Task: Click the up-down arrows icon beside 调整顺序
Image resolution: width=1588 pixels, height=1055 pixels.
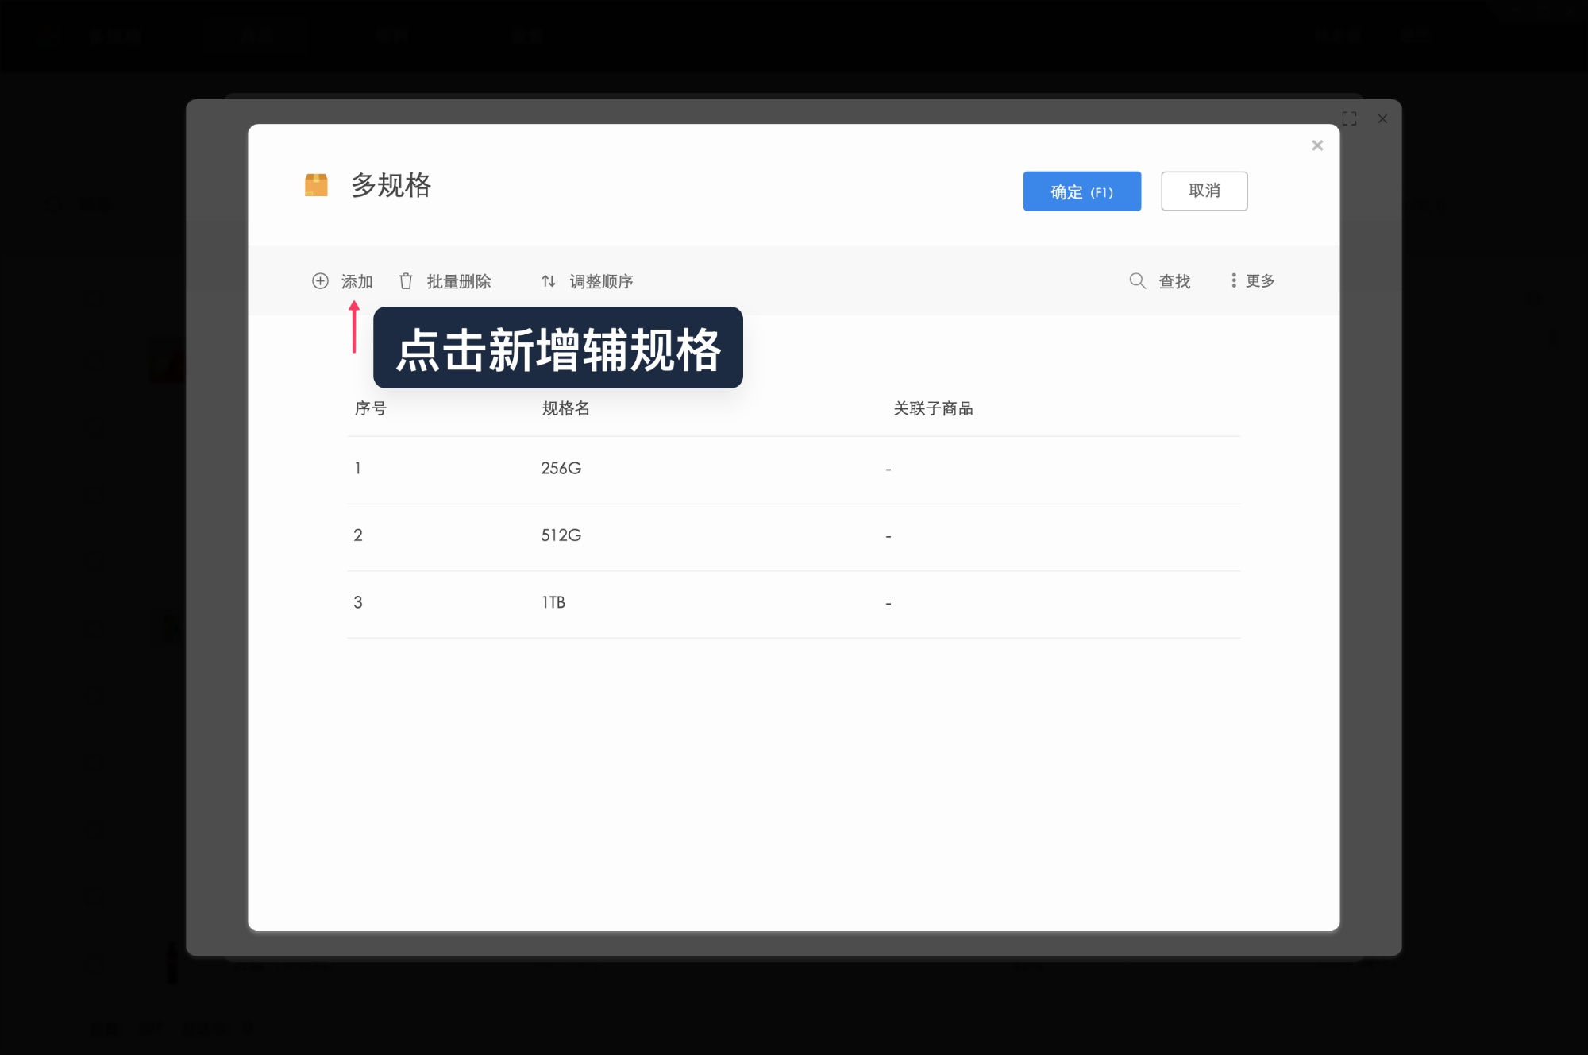Action: (x=549, y=281)
